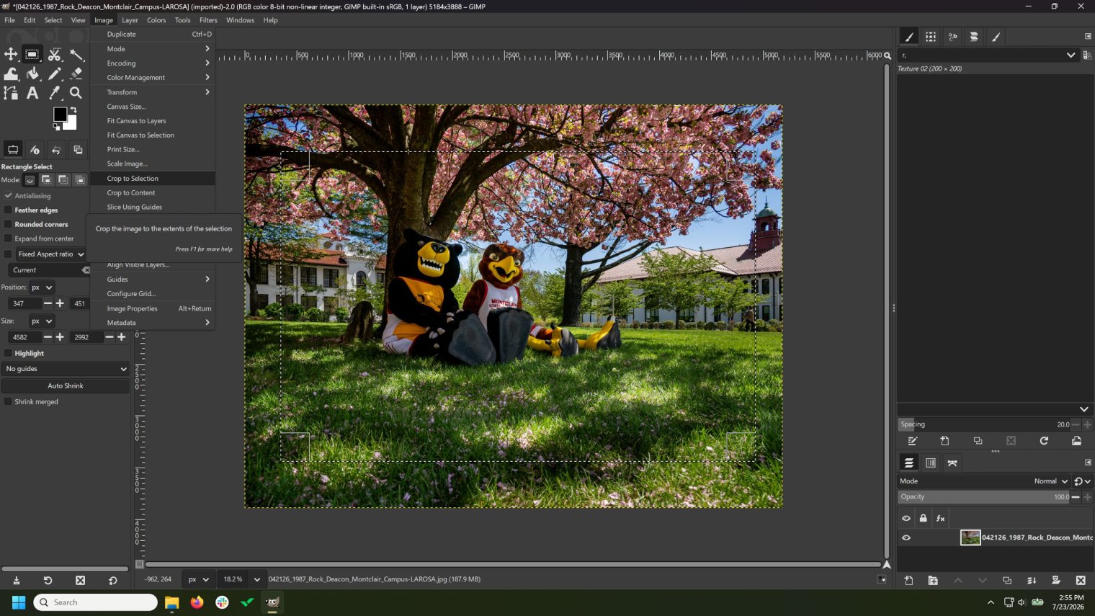Click the delete layer icon
Image resolution: width=1095 pixels, height=616 pixels.
coord(1081,581)
